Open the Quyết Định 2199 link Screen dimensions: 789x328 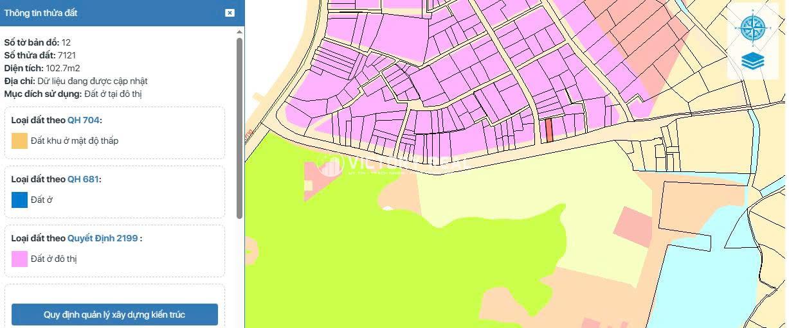pyautogui.click(x=102, y=238)
